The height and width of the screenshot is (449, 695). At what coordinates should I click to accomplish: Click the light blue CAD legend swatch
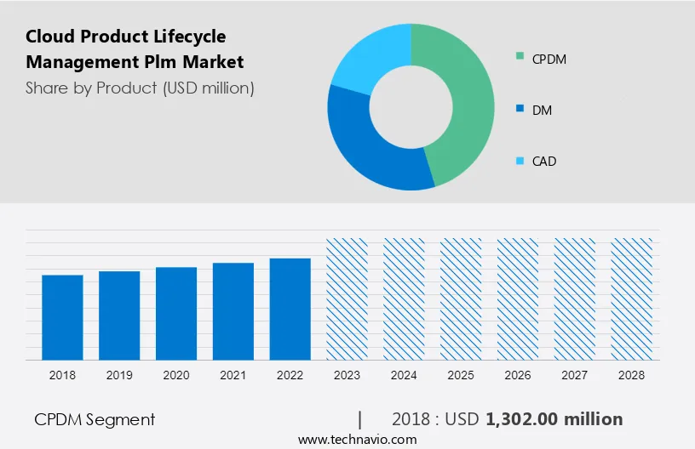520,160
